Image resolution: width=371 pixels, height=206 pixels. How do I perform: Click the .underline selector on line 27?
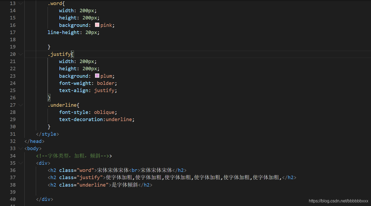tap(62, 105)
